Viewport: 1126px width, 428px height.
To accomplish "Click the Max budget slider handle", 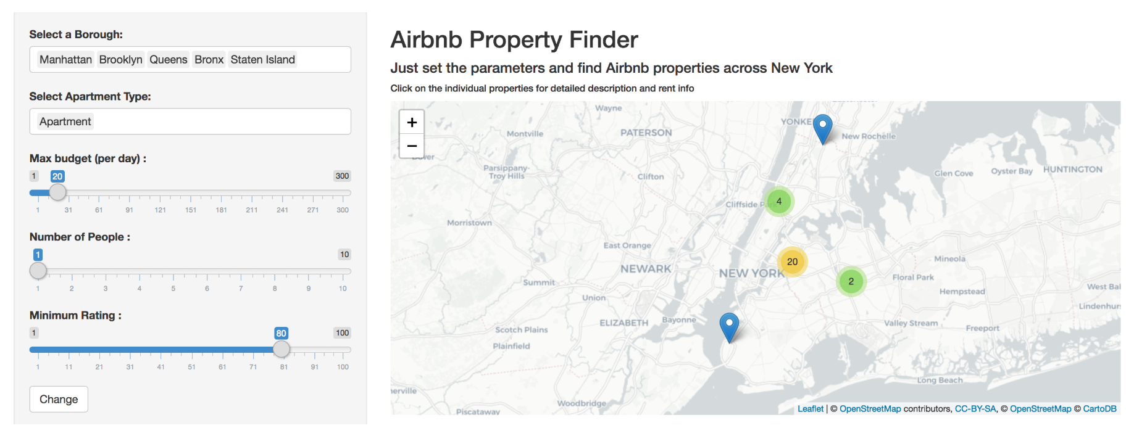I will coord(57,192).
